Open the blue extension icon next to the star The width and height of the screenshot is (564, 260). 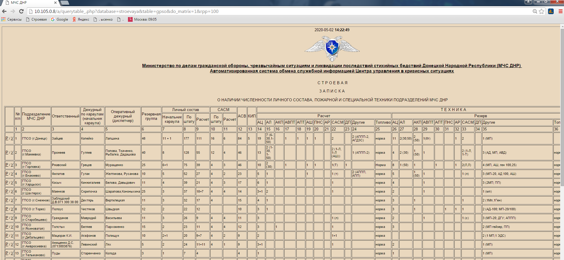[x=551, y=11]
